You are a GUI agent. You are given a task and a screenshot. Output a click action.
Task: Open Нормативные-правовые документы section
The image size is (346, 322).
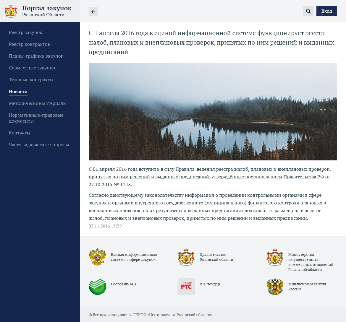(x=36, y=118)
